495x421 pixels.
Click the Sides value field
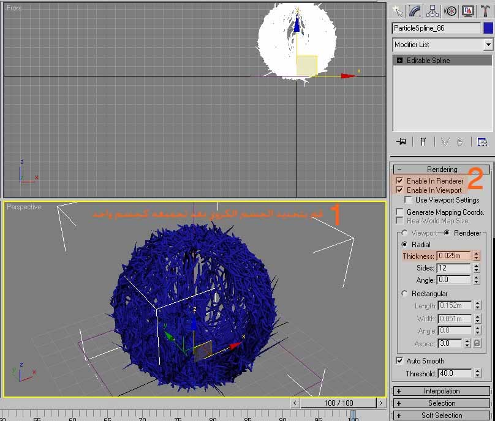454,268
